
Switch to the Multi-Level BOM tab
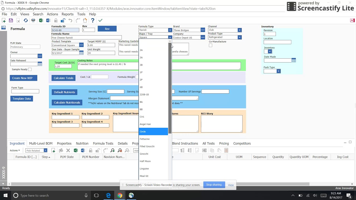pyautogui.click(x=41, y=144)
